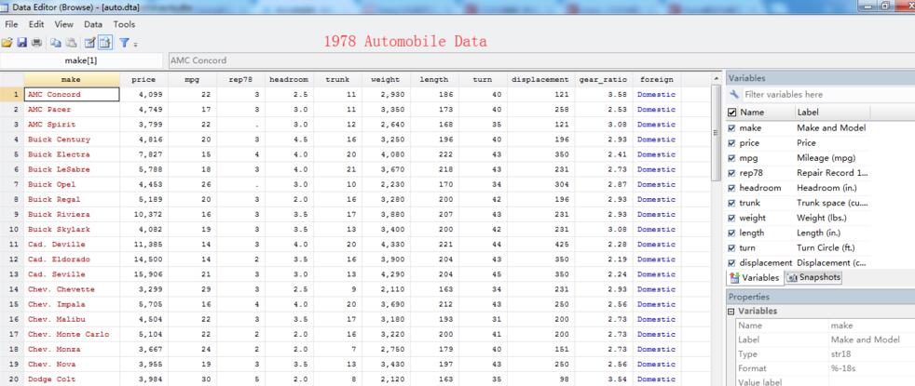Uncheck the headroom variable checkbox
This screenshot has height=386, width=915.
[731, 188]
